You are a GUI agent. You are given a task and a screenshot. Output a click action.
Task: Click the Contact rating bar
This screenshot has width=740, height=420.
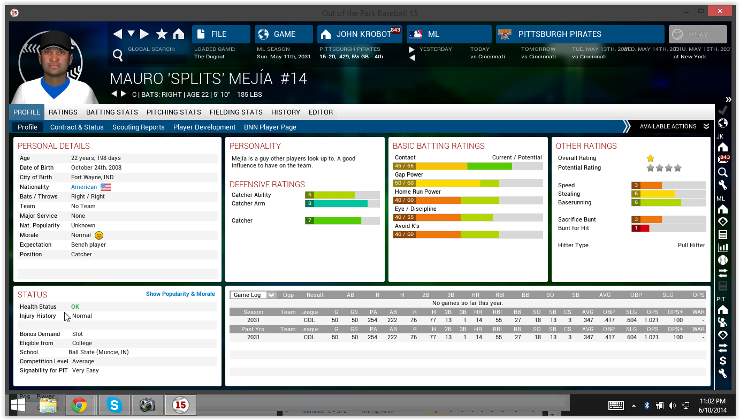click(x=468, y=166)
